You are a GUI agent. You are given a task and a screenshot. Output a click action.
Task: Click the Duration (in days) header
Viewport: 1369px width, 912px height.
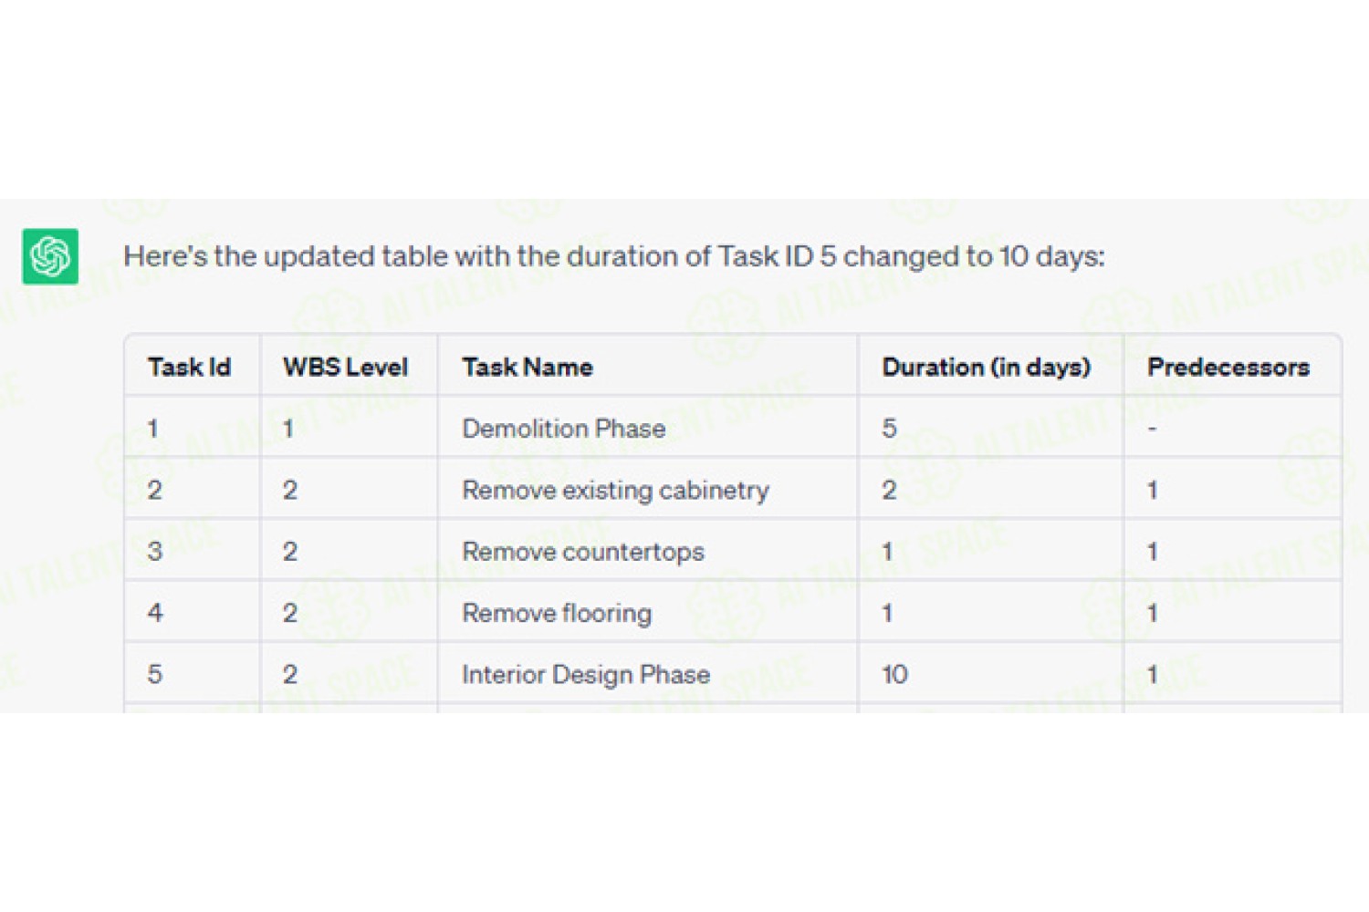[x=987, y=367]
